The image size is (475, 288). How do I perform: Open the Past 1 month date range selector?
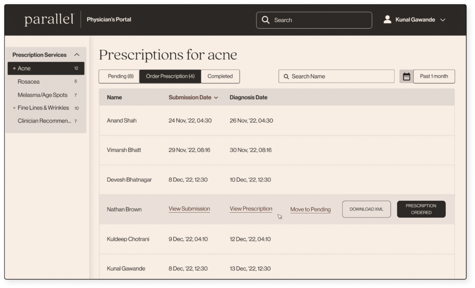pos(433,76)
